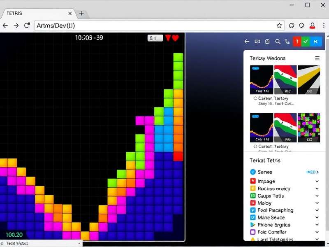Viewport: 329px width, 247px height.
Task: Go forward using browser forward arrow
Action: click(16, 26)
